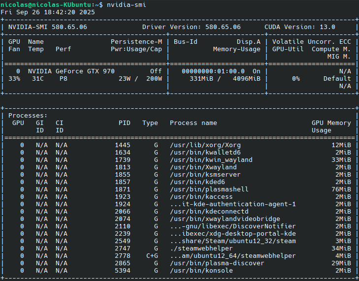This screenshot has height=281, width=359.
Task: Click the username nicolas@nicolas-KUbuntu prompt
Action: (x=46, y=4)
